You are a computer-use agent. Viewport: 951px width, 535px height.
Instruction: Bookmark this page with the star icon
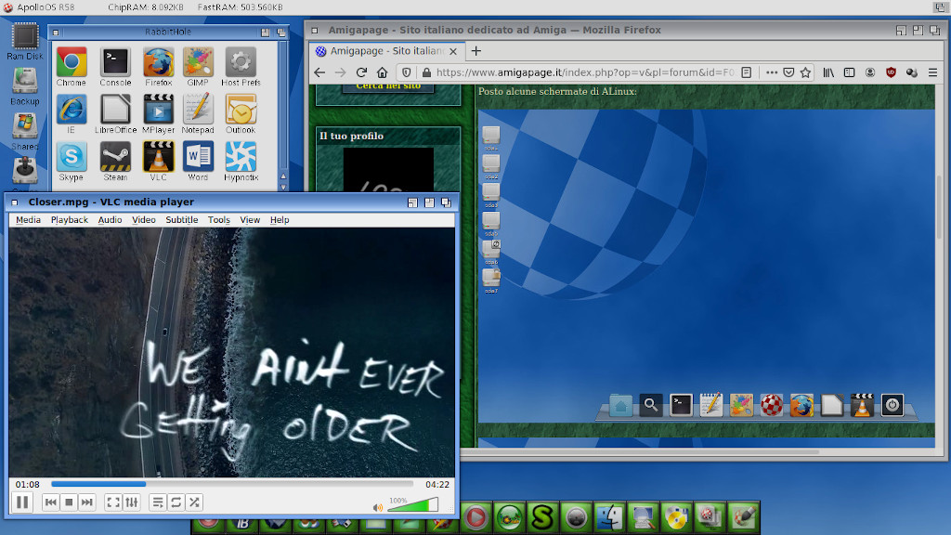805,72
